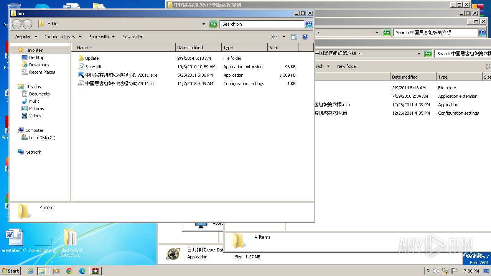Launch Windows Media Player from taskbar

pos(56,271)
